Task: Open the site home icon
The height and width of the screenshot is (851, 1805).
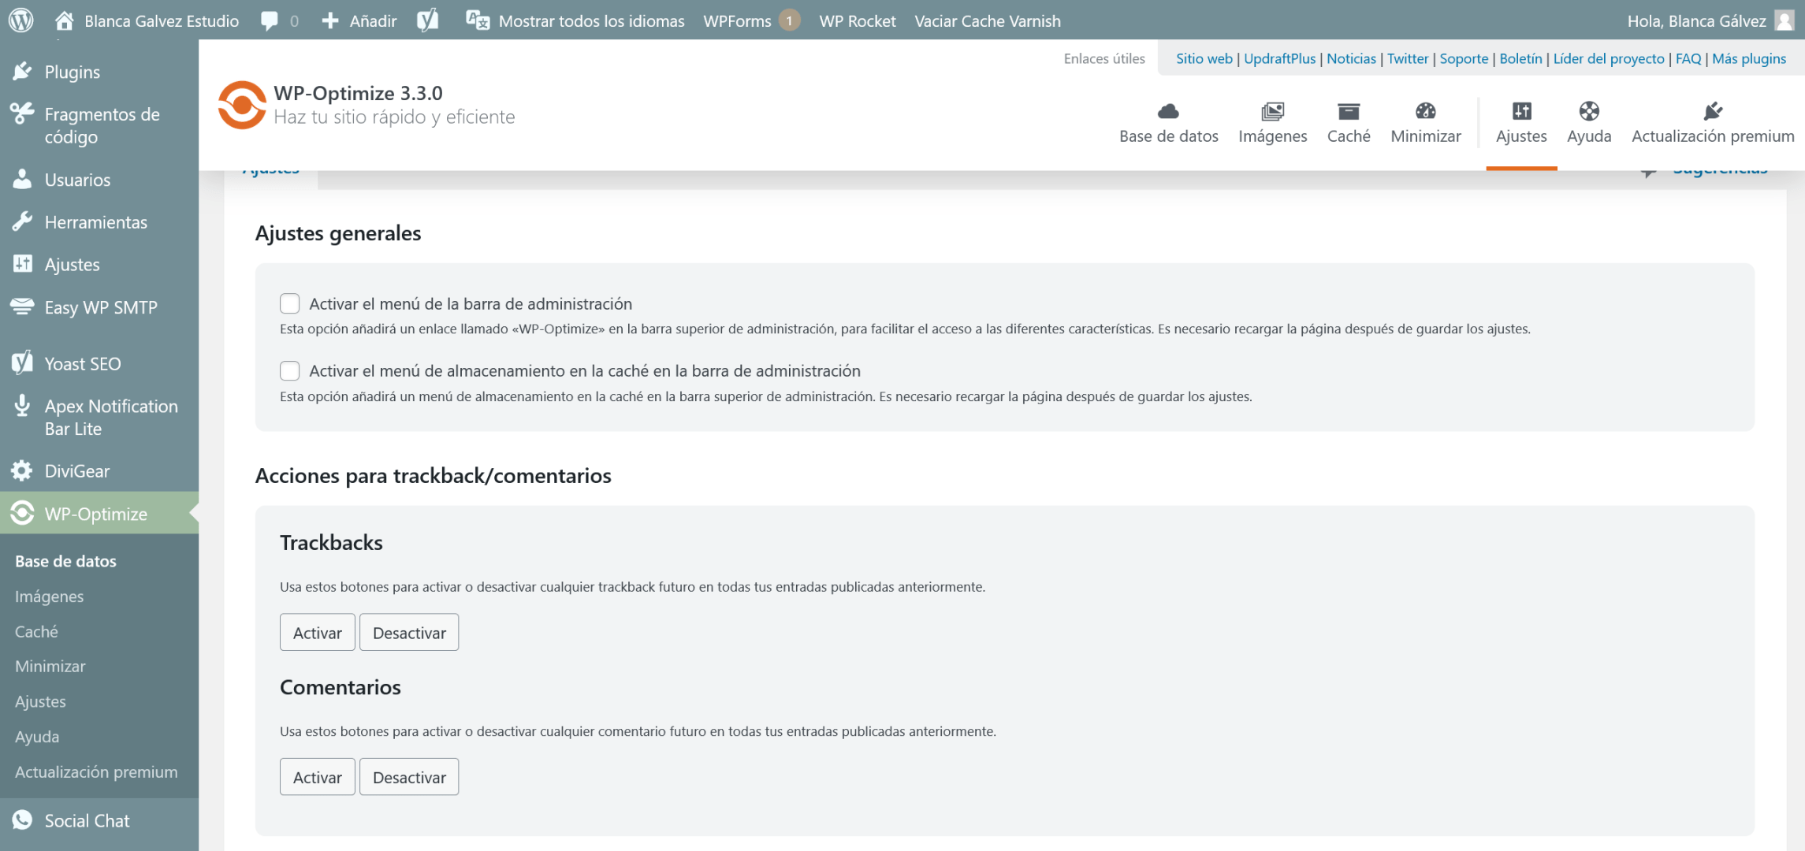Action: (x=65, y=20)
